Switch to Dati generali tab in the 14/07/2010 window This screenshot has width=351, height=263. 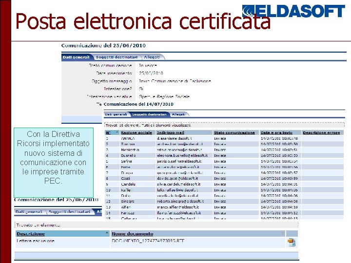(x=116, y=114)
